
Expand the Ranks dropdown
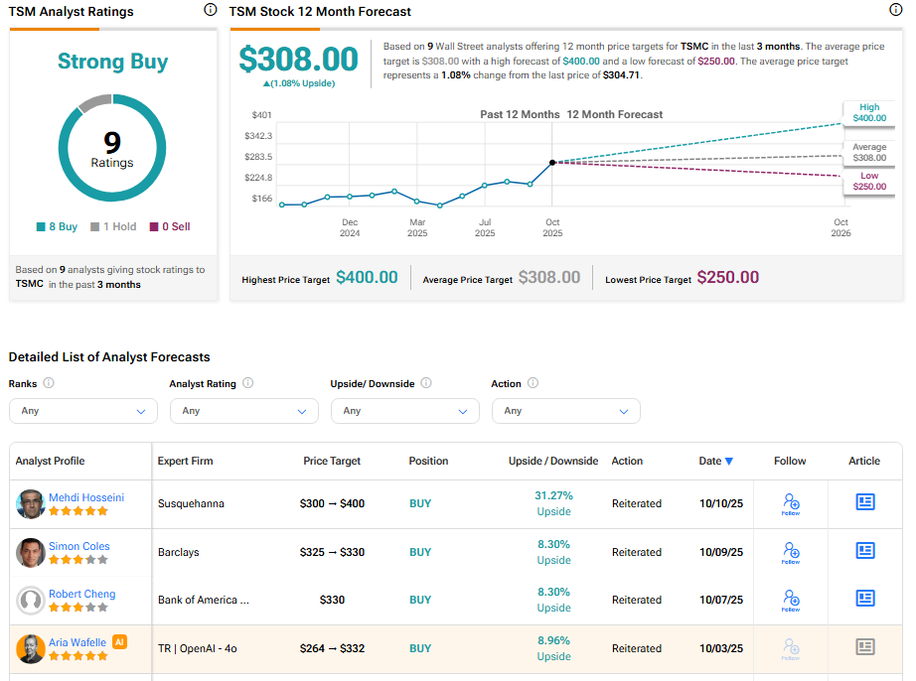coord(83,411)
